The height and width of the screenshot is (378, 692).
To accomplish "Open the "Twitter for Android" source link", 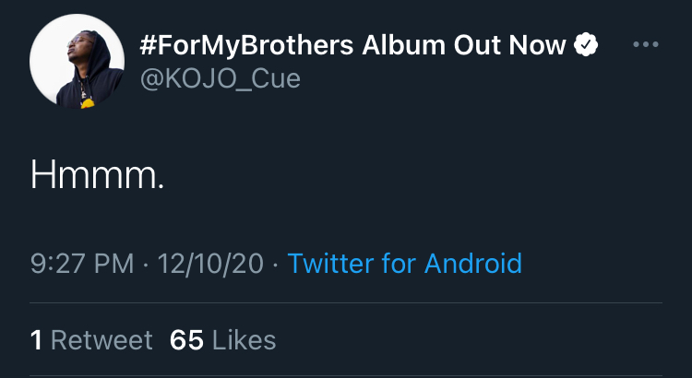I will [x=404, y=264].
